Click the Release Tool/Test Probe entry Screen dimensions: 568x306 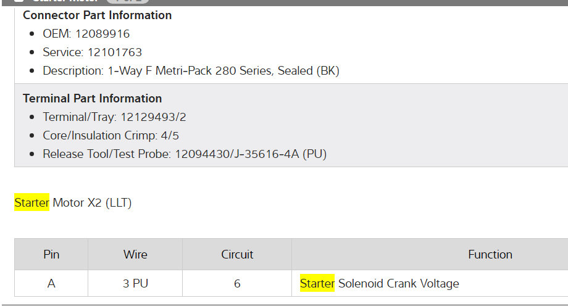184,154
